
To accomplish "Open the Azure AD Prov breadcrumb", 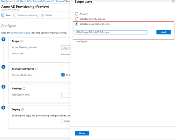I will [x=63, y=1].
